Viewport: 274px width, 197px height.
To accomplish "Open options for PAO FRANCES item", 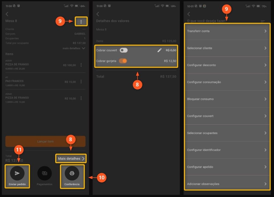I will tap(81, 82).
